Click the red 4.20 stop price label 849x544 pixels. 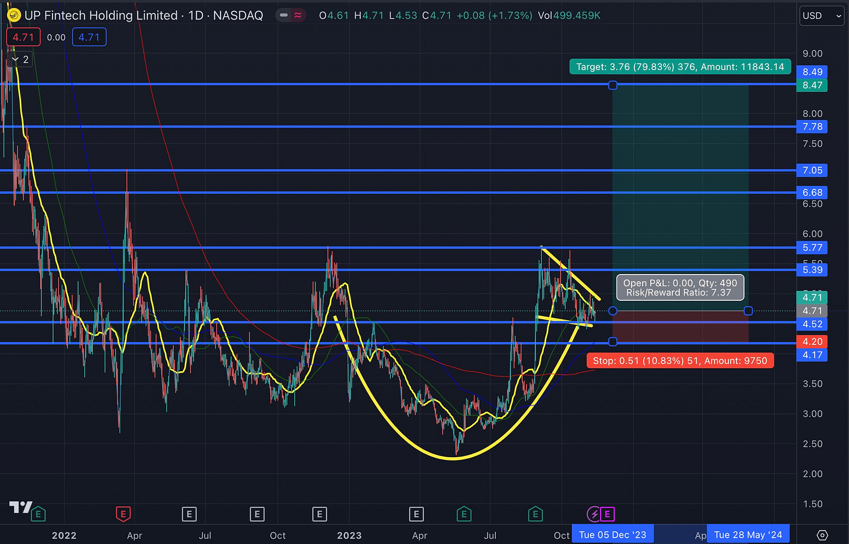[812, 342]
